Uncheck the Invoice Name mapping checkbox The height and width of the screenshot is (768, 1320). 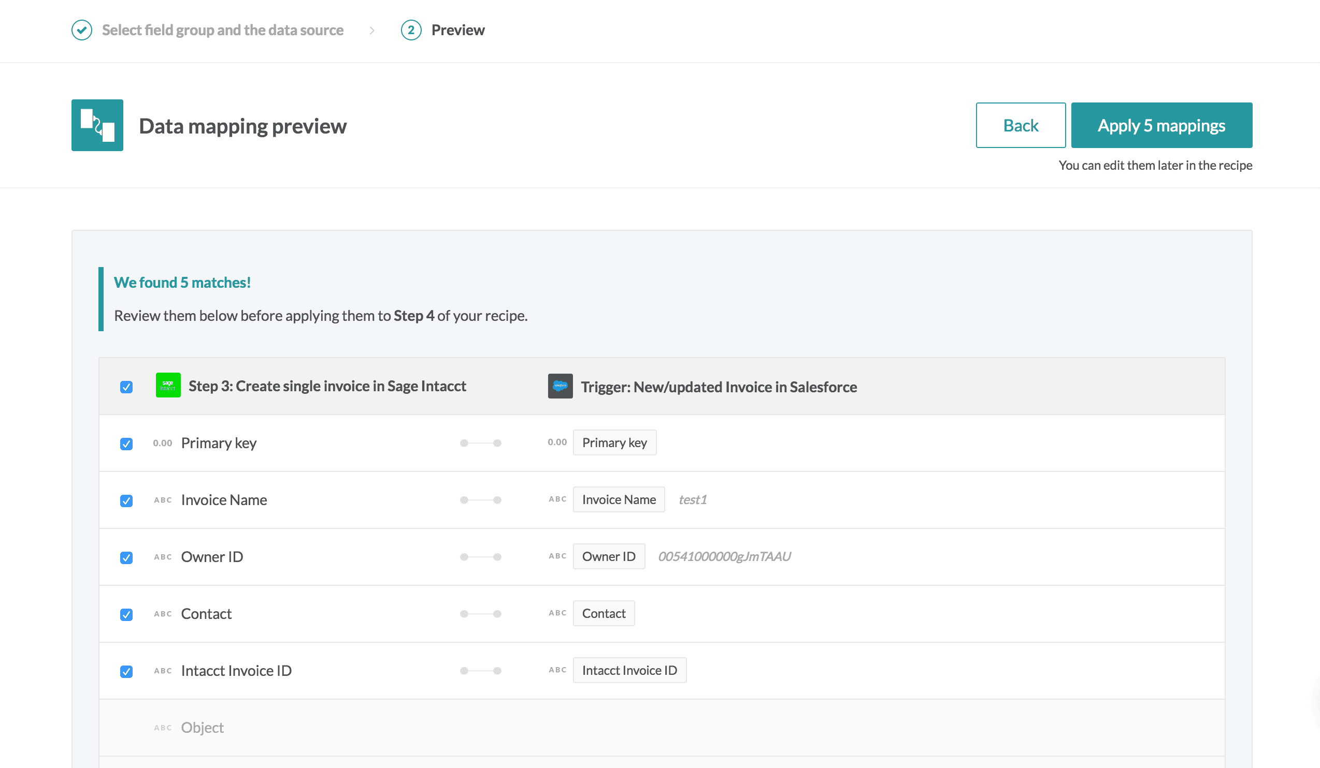(126, 501)
